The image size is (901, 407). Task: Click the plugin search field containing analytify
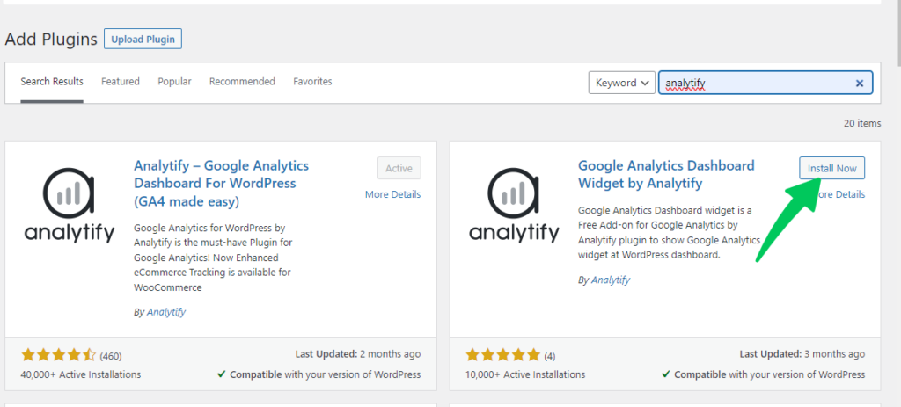pyautogui.click(x=765, y=83)
